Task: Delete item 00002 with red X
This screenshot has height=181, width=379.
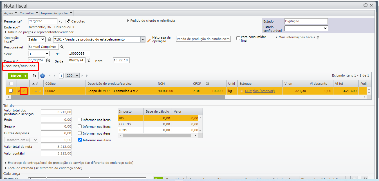Action: pyautogui.click(x=19, y=91)
